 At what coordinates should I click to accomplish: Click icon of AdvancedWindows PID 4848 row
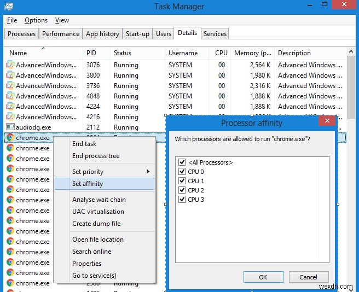pyautogui.click(x=10, y=96)
